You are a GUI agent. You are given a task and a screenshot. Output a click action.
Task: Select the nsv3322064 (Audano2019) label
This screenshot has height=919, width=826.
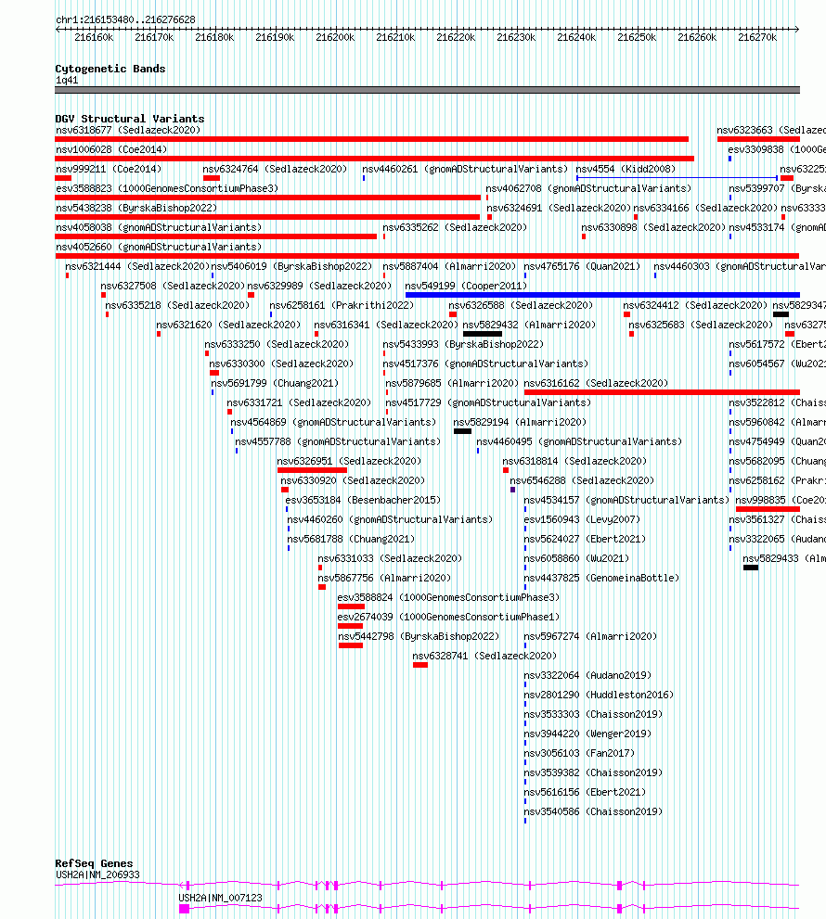[x=587, y=675]
